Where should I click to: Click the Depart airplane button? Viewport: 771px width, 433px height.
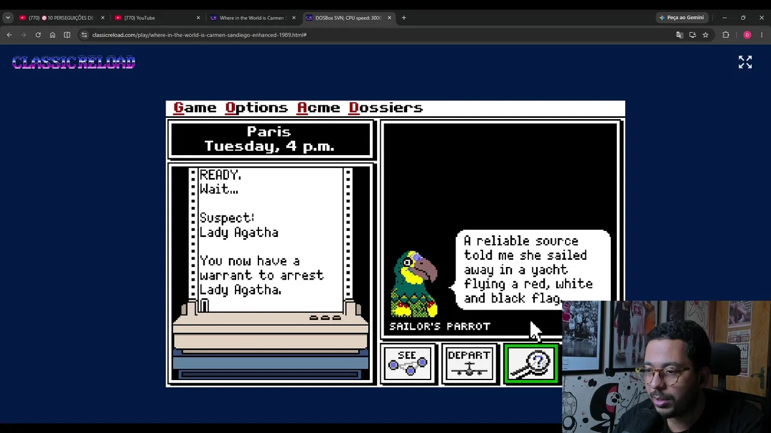[469, 363]
